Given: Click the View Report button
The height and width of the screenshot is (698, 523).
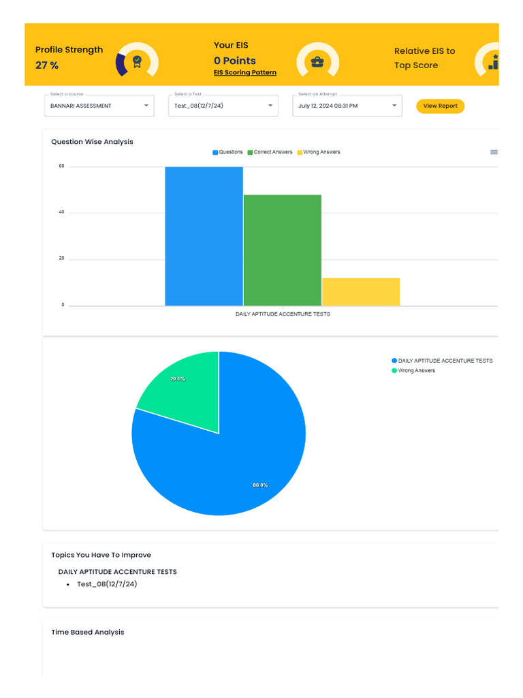Looking at the screenshot, I should (441, 106).
